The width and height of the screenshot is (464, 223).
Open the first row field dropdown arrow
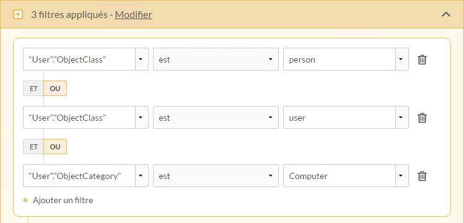point(142,59)
